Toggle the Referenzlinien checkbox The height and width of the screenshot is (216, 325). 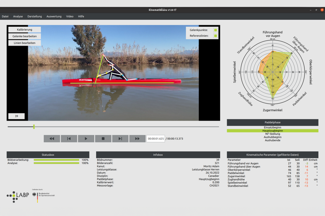pos(215,36)
